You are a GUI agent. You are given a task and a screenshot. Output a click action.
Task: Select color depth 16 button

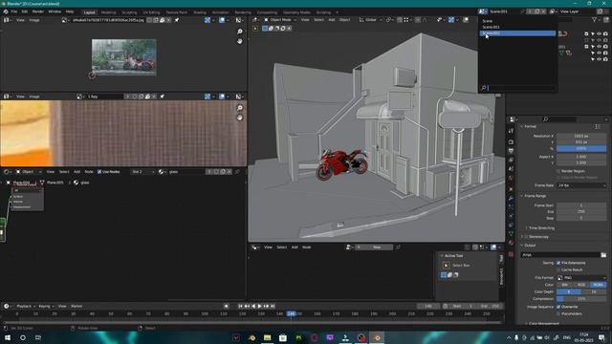[594, 291]
